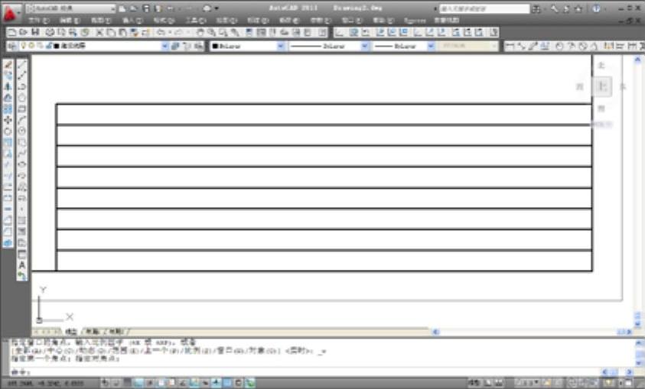Select the Line tool in Draw toolbar
Screen dimensions: 645x389
tap(21, 64)
